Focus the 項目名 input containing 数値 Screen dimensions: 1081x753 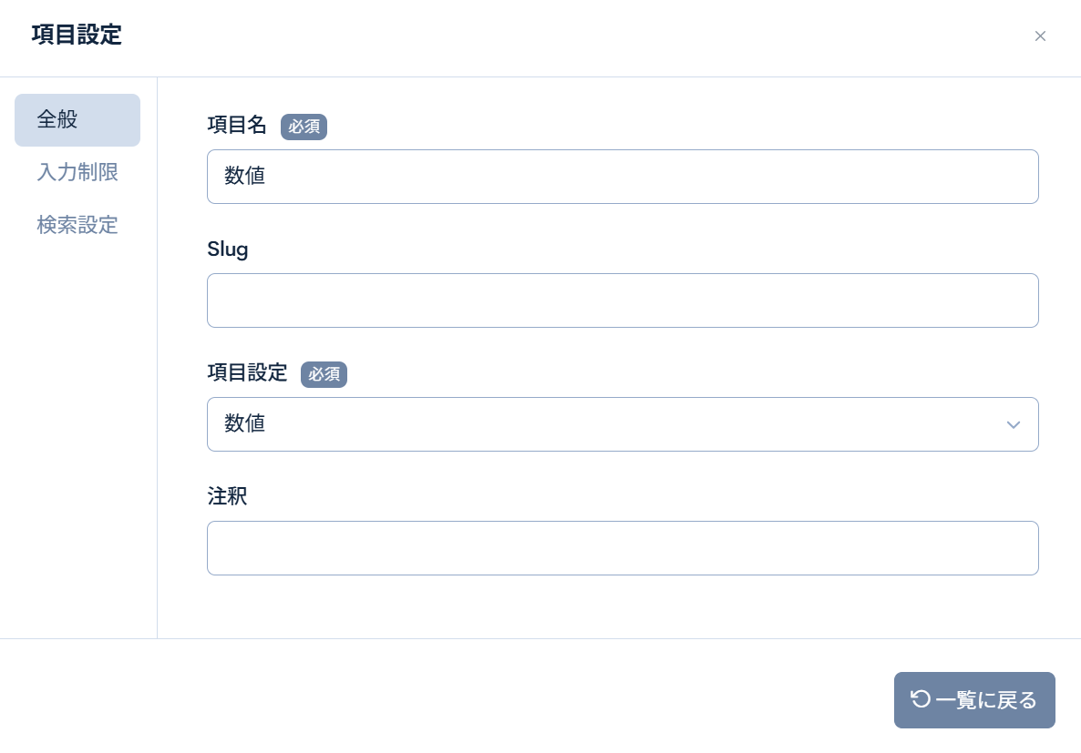tap(623, 176)
